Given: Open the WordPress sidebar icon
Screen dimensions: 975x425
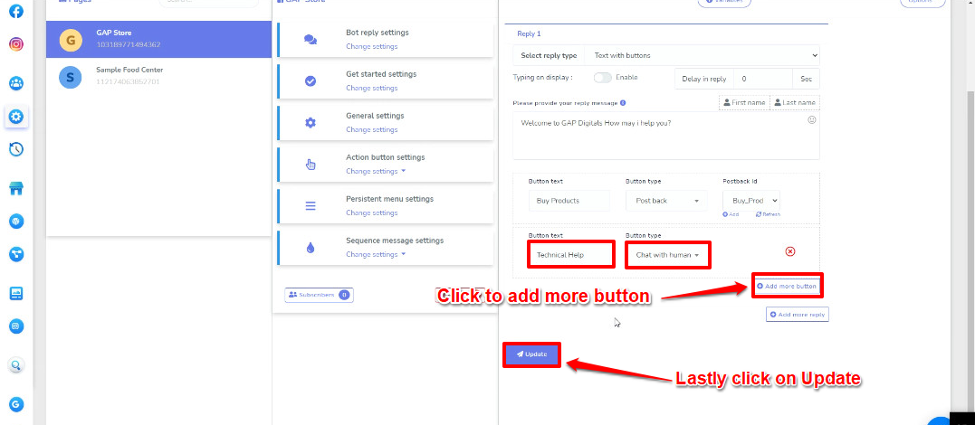Looking at the screenshot, I should point(16,221).
